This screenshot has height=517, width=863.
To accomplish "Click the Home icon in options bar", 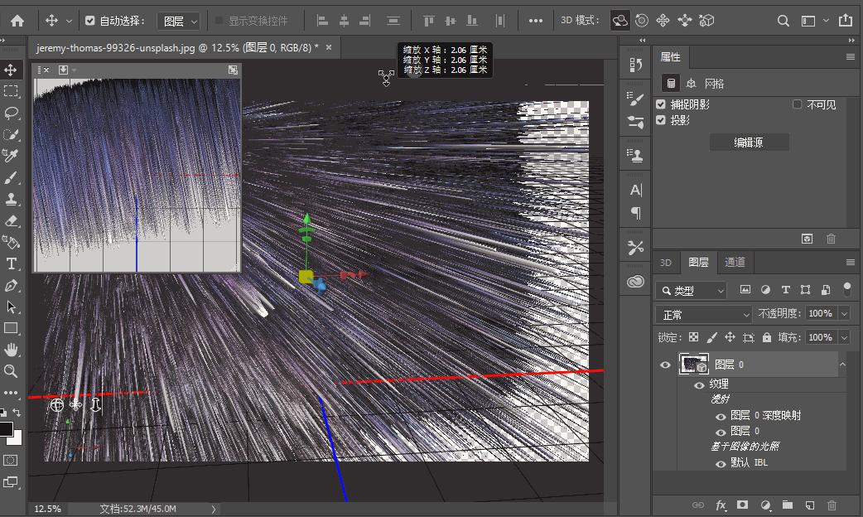I will pos(17,21).
